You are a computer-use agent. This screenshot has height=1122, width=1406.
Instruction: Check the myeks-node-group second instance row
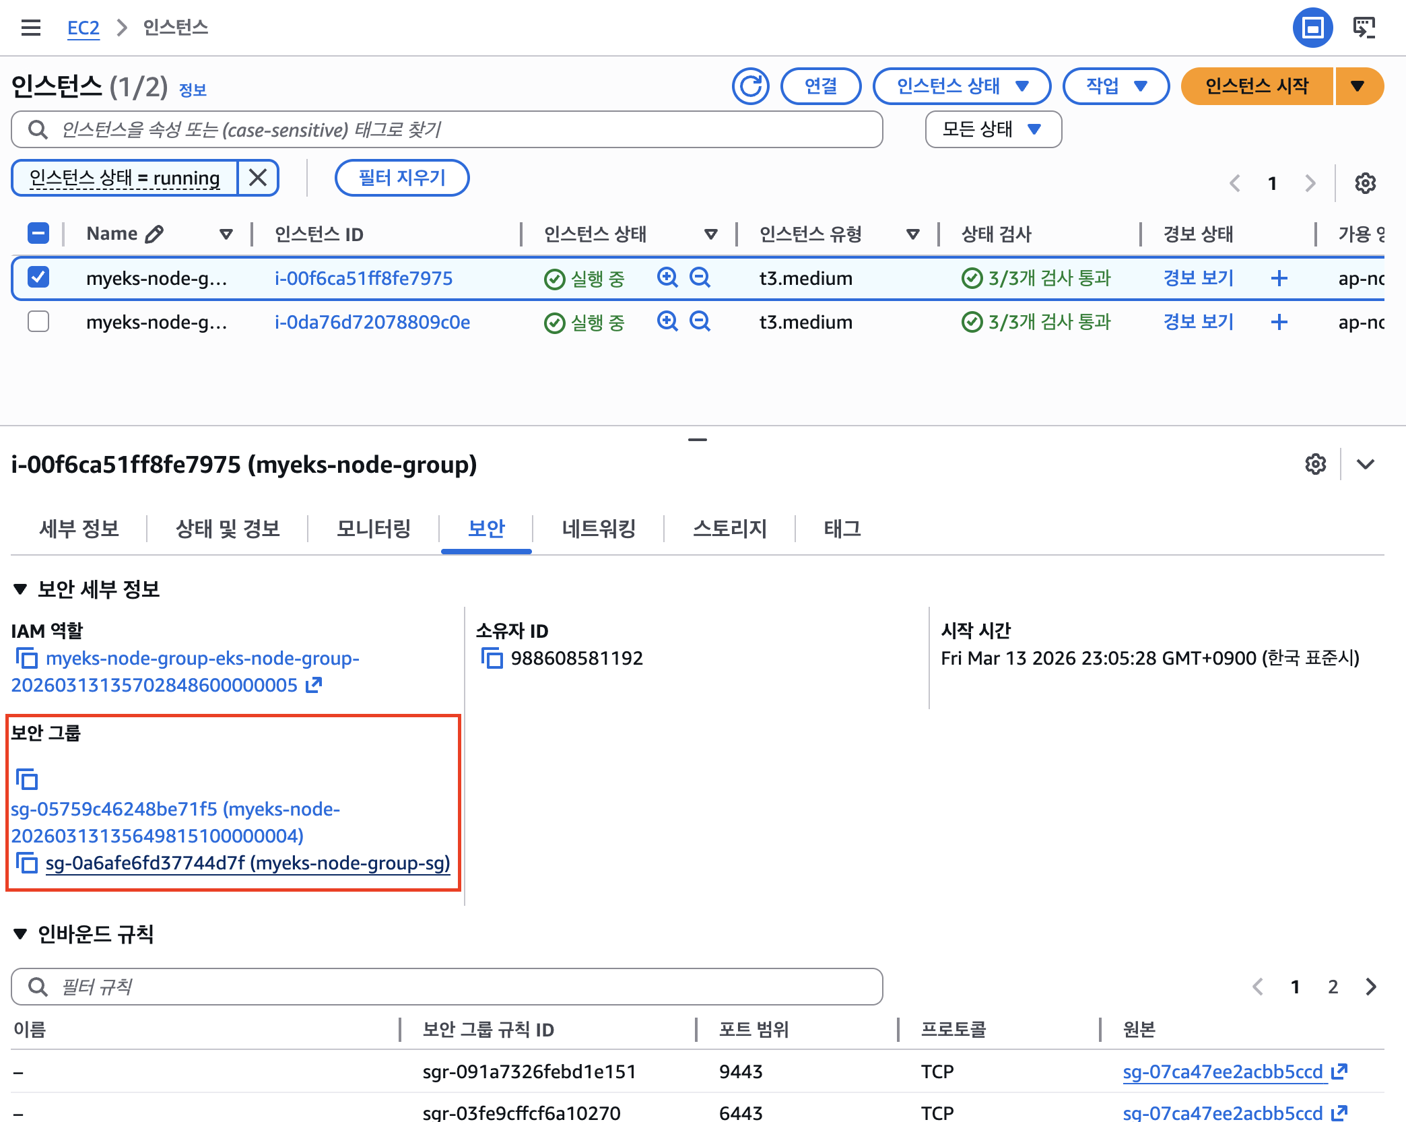[38, 322]
